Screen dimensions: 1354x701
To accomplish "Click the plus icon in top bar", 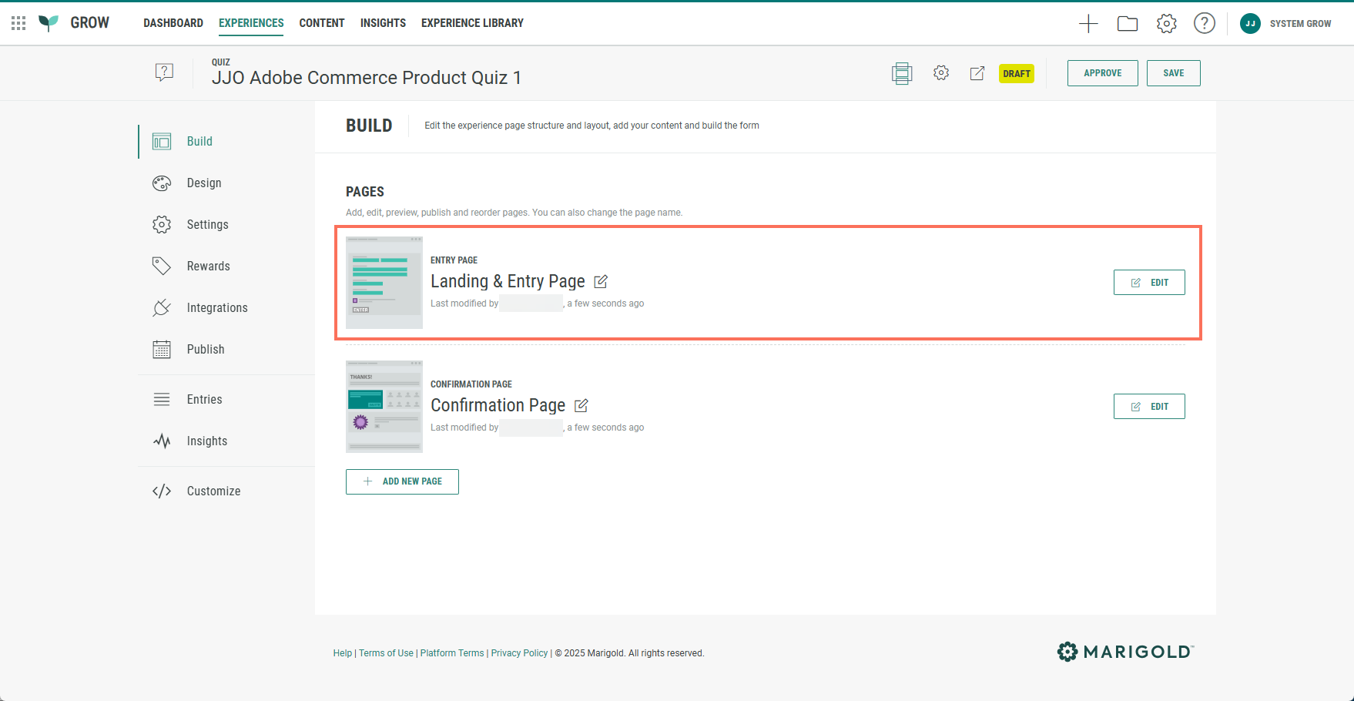I will pyautogui.click(x=1088, y=24).
